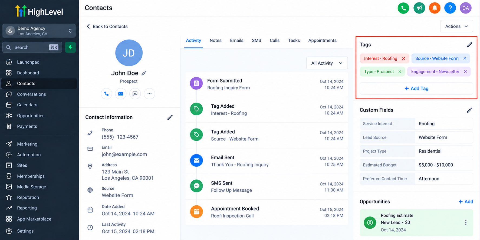This screenshot has width=480, height=240.
Task: Open the All Activity filter dropdown
Action: click(327, 63)
